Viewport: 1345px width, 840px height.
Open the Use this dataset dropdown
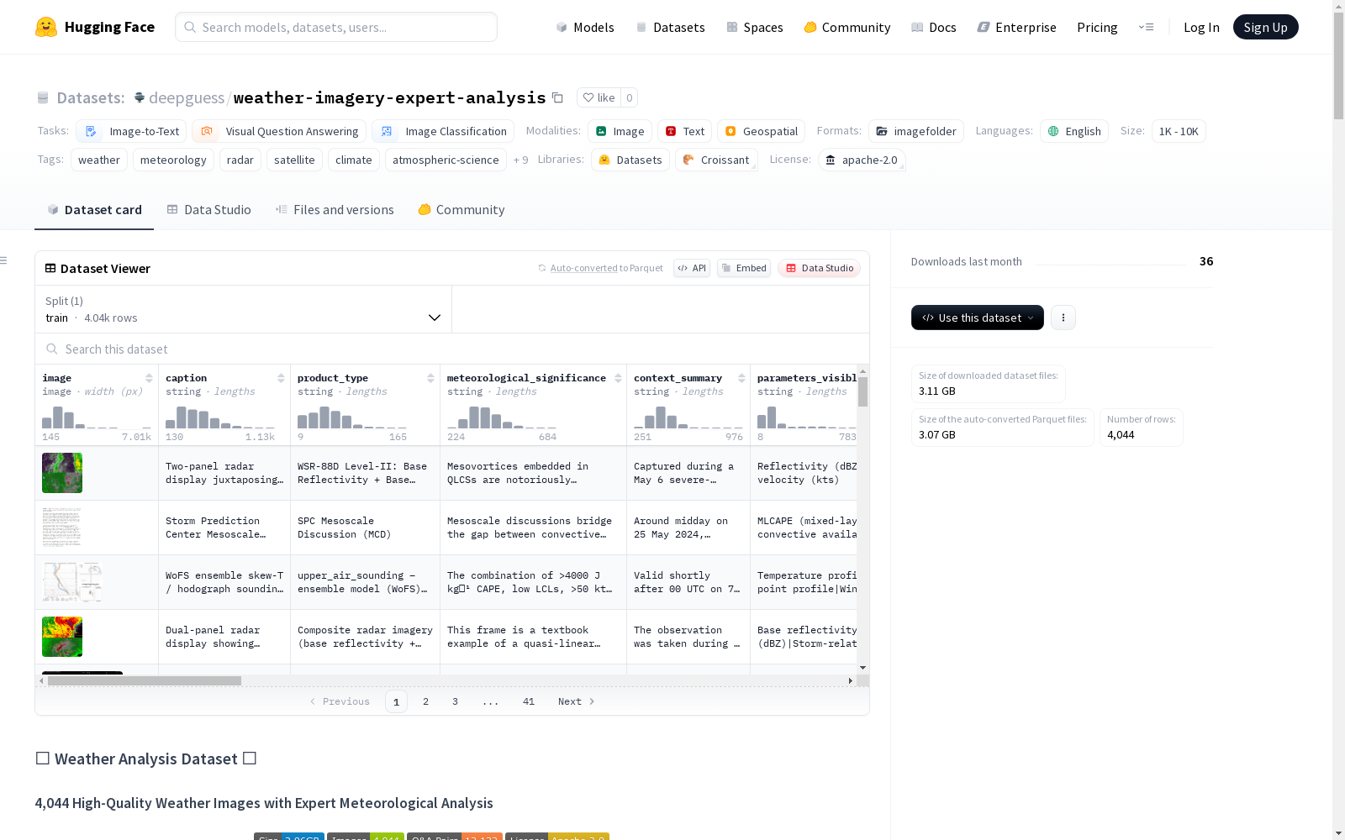978,318
